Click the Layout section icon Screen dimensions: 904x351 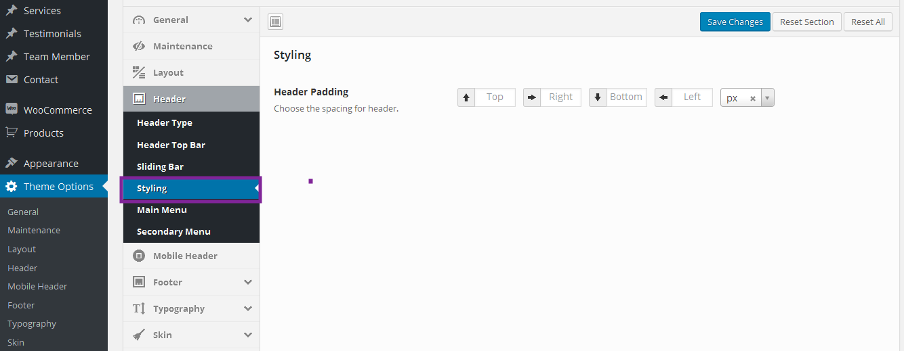click(139, 72)
